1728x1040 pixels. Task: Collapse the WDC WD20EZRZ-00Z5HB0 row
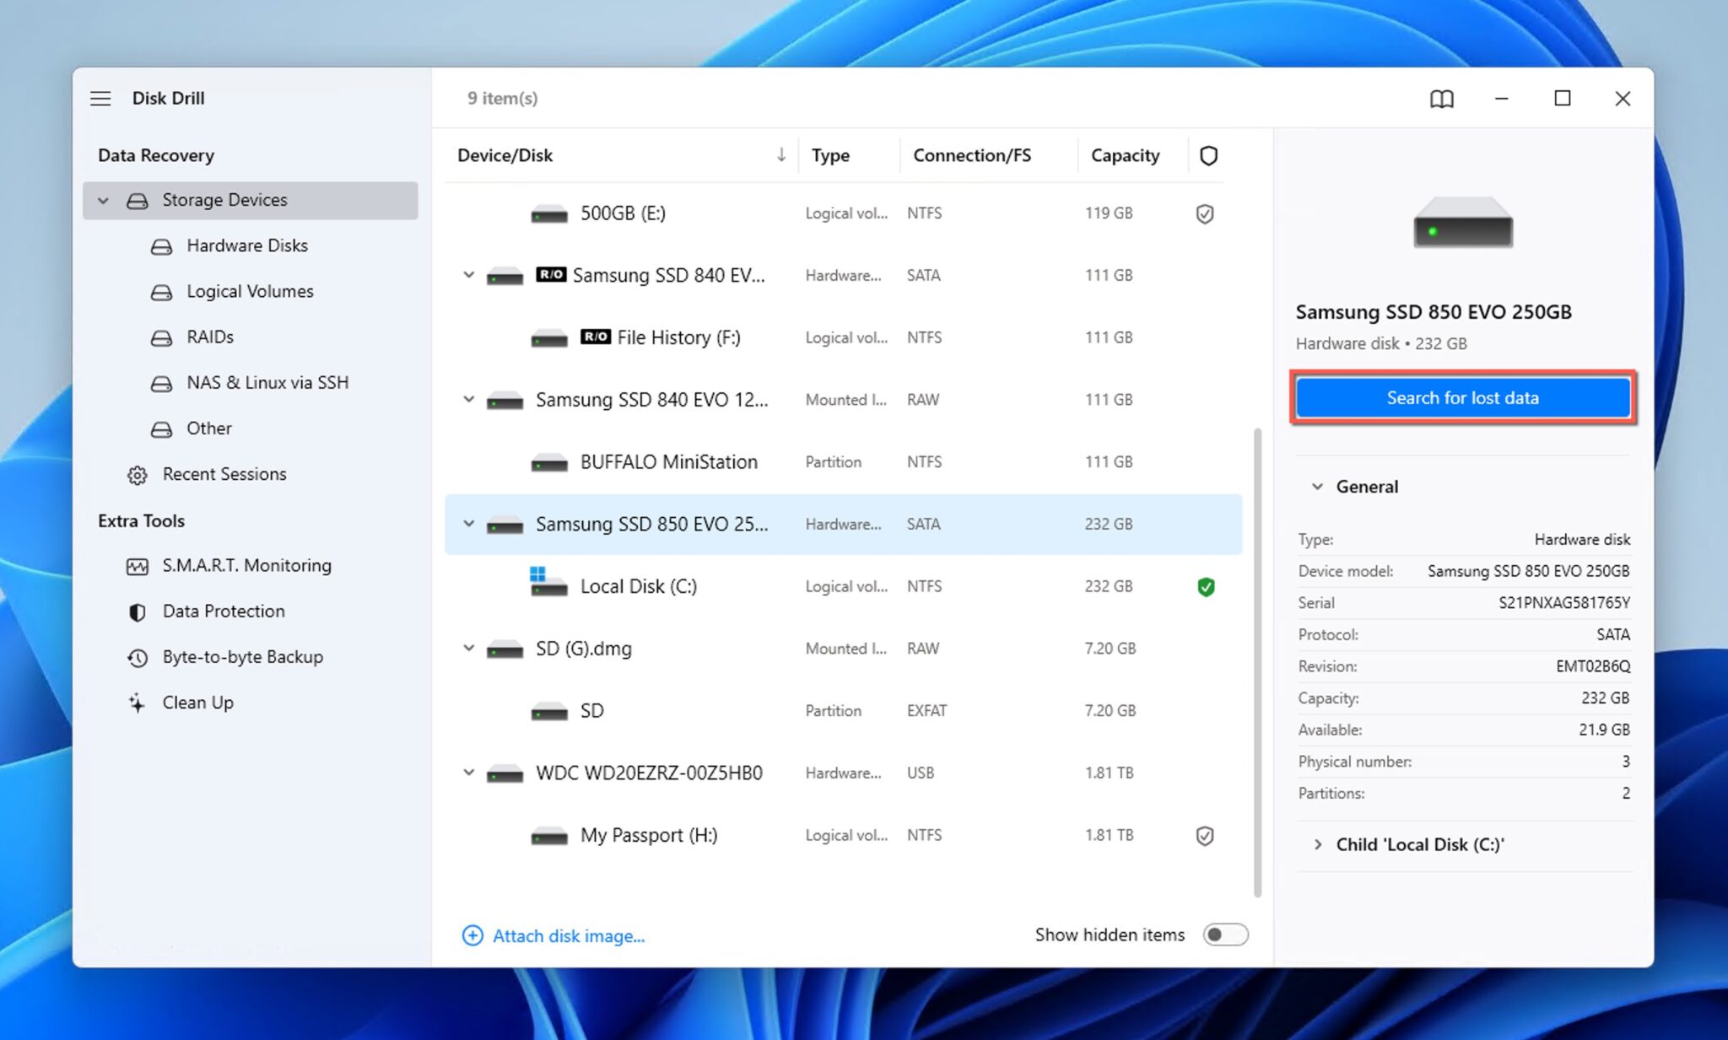click(468, 773)
